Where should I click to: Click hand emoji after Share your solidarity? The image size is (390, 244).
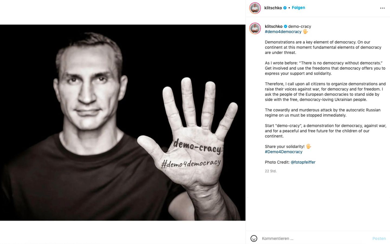coord(308,146)
